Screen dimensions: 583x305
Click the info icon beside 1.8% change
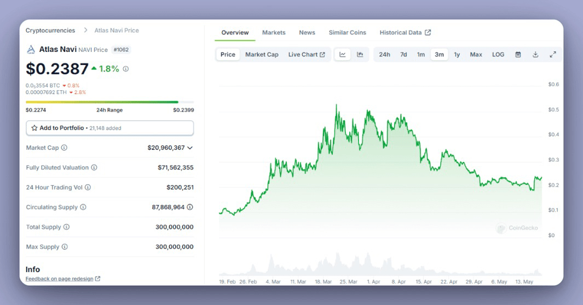[x=126, y=69]
